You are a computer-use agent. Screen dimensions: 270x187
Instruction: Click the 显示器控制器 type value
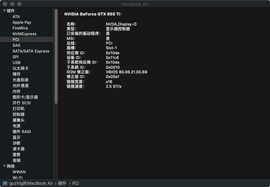pyautogui.click(x=118, y=29)
